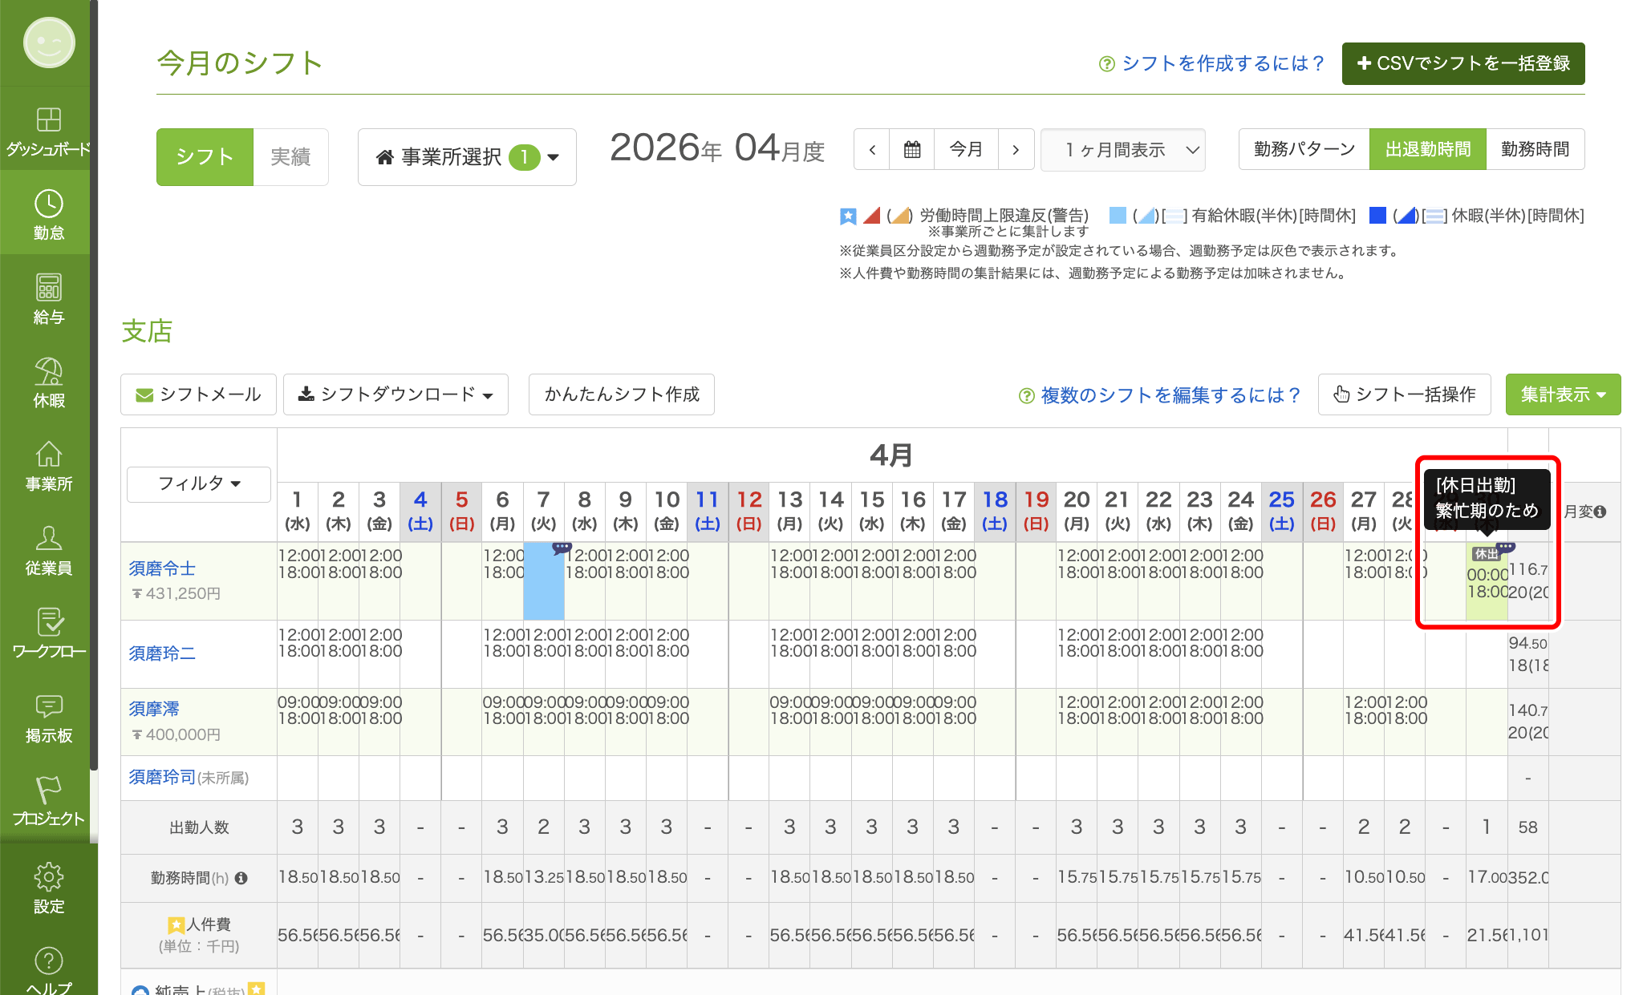Select the 勤務パターン display mode
The height and width of the screenshot is (995, 1643).
(1304, 149)
